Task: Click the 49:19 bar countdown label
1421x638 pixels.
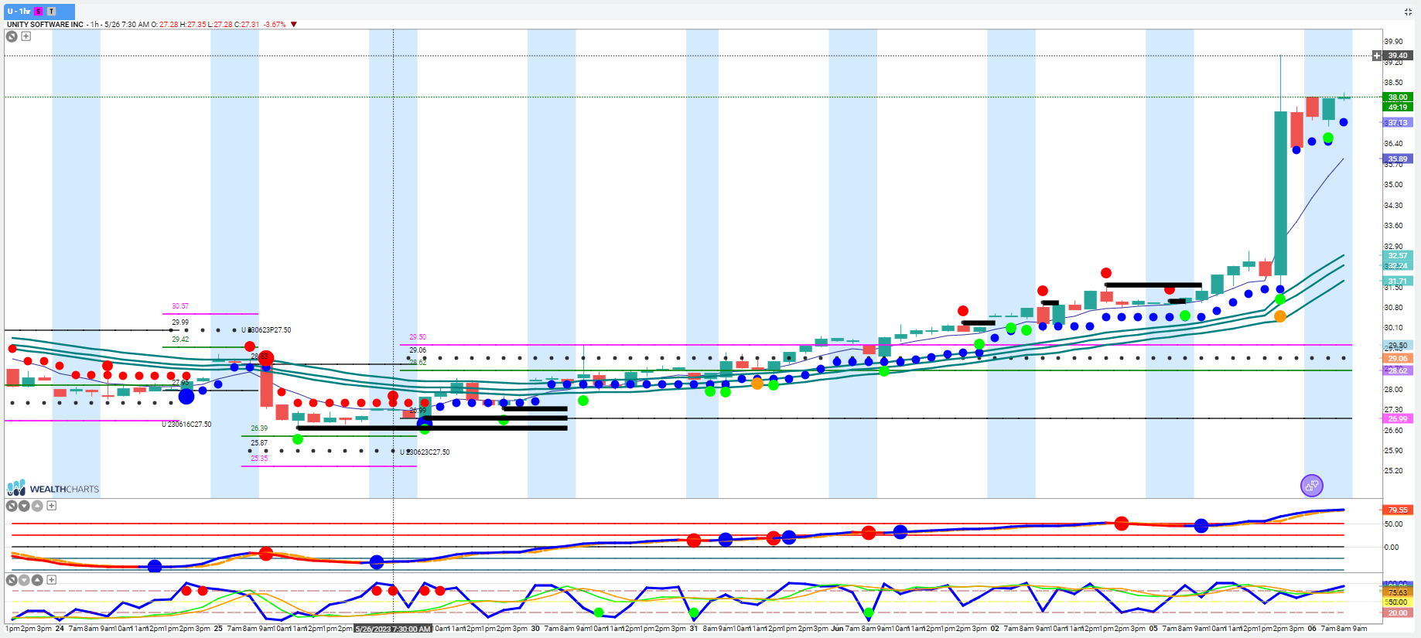Action: coord(1398,107)
